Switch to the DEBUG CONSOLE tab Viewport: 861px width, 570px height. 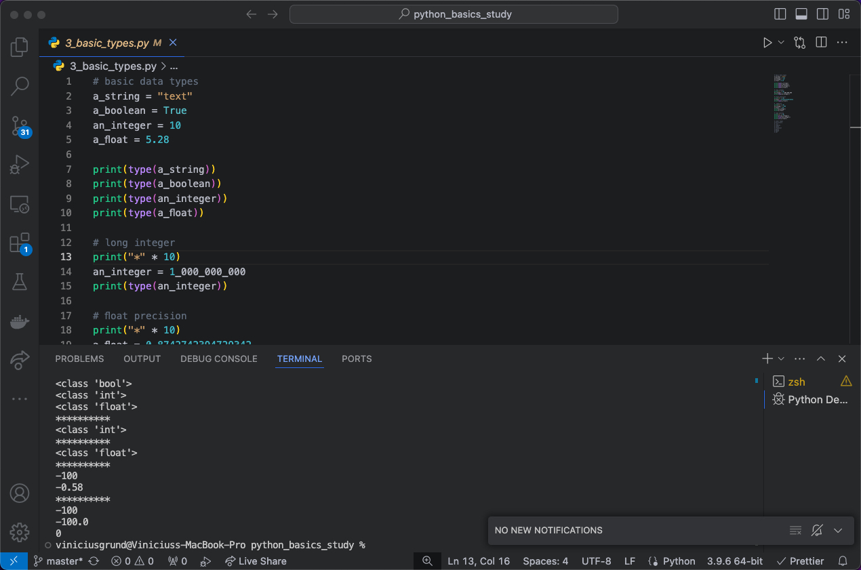[219, 359]
